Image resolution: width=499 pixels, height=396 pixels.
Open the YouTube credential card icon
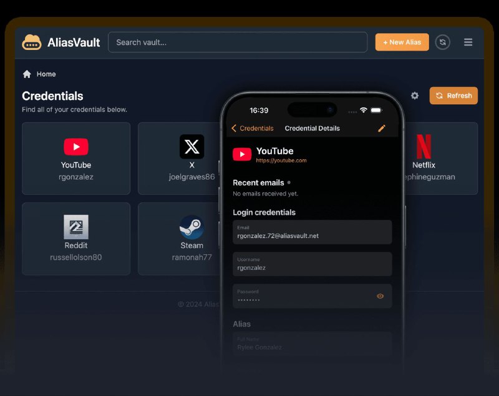(x=75, y=146)
